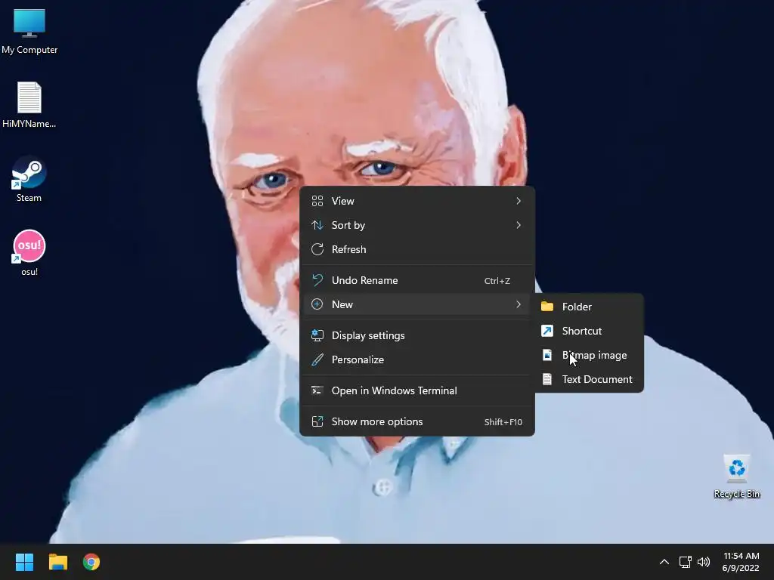
Task: Open the volume speaker tray icon
Action: point(704,562)
